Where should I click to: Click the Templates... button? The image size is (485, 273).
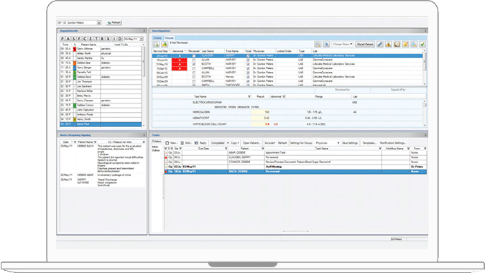(369, 143)
